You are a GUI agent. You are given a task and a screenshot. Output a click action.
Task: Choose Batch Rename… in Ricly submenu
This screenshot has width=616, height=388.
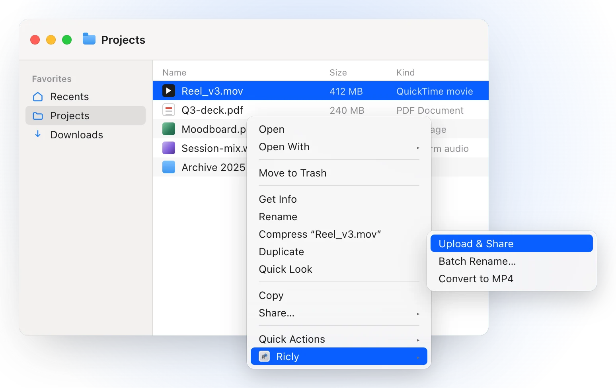[x=512, y=261]
